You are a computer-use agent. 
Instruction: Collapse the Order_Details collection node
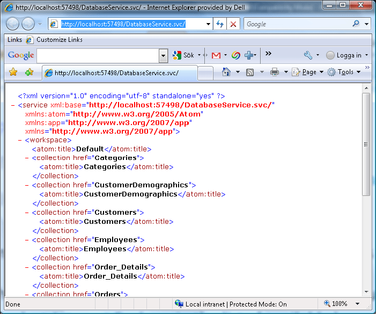point(27,267)
